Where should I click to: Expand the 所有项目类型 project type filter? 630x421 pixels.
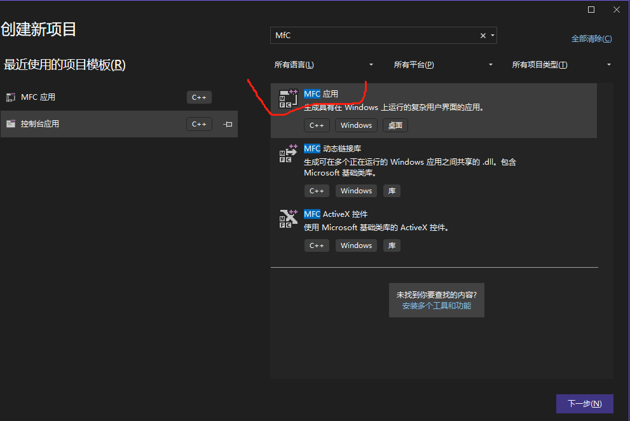coord(562,65)
